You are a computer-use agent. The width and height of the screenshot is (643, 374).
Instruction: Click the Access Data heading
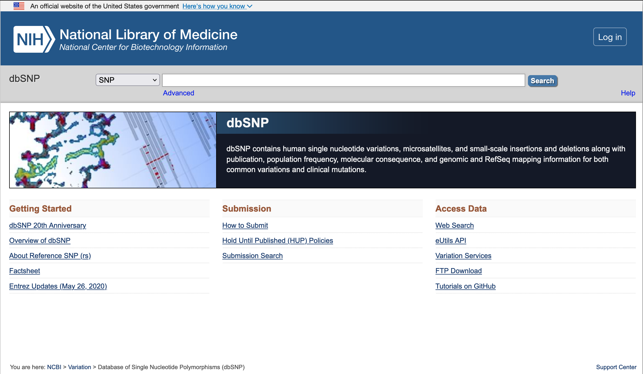461,209
